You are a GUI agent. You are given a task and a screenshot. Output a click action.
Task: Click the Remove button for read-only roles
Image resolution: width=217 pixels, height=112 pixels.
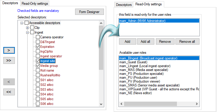pos(165,42)
